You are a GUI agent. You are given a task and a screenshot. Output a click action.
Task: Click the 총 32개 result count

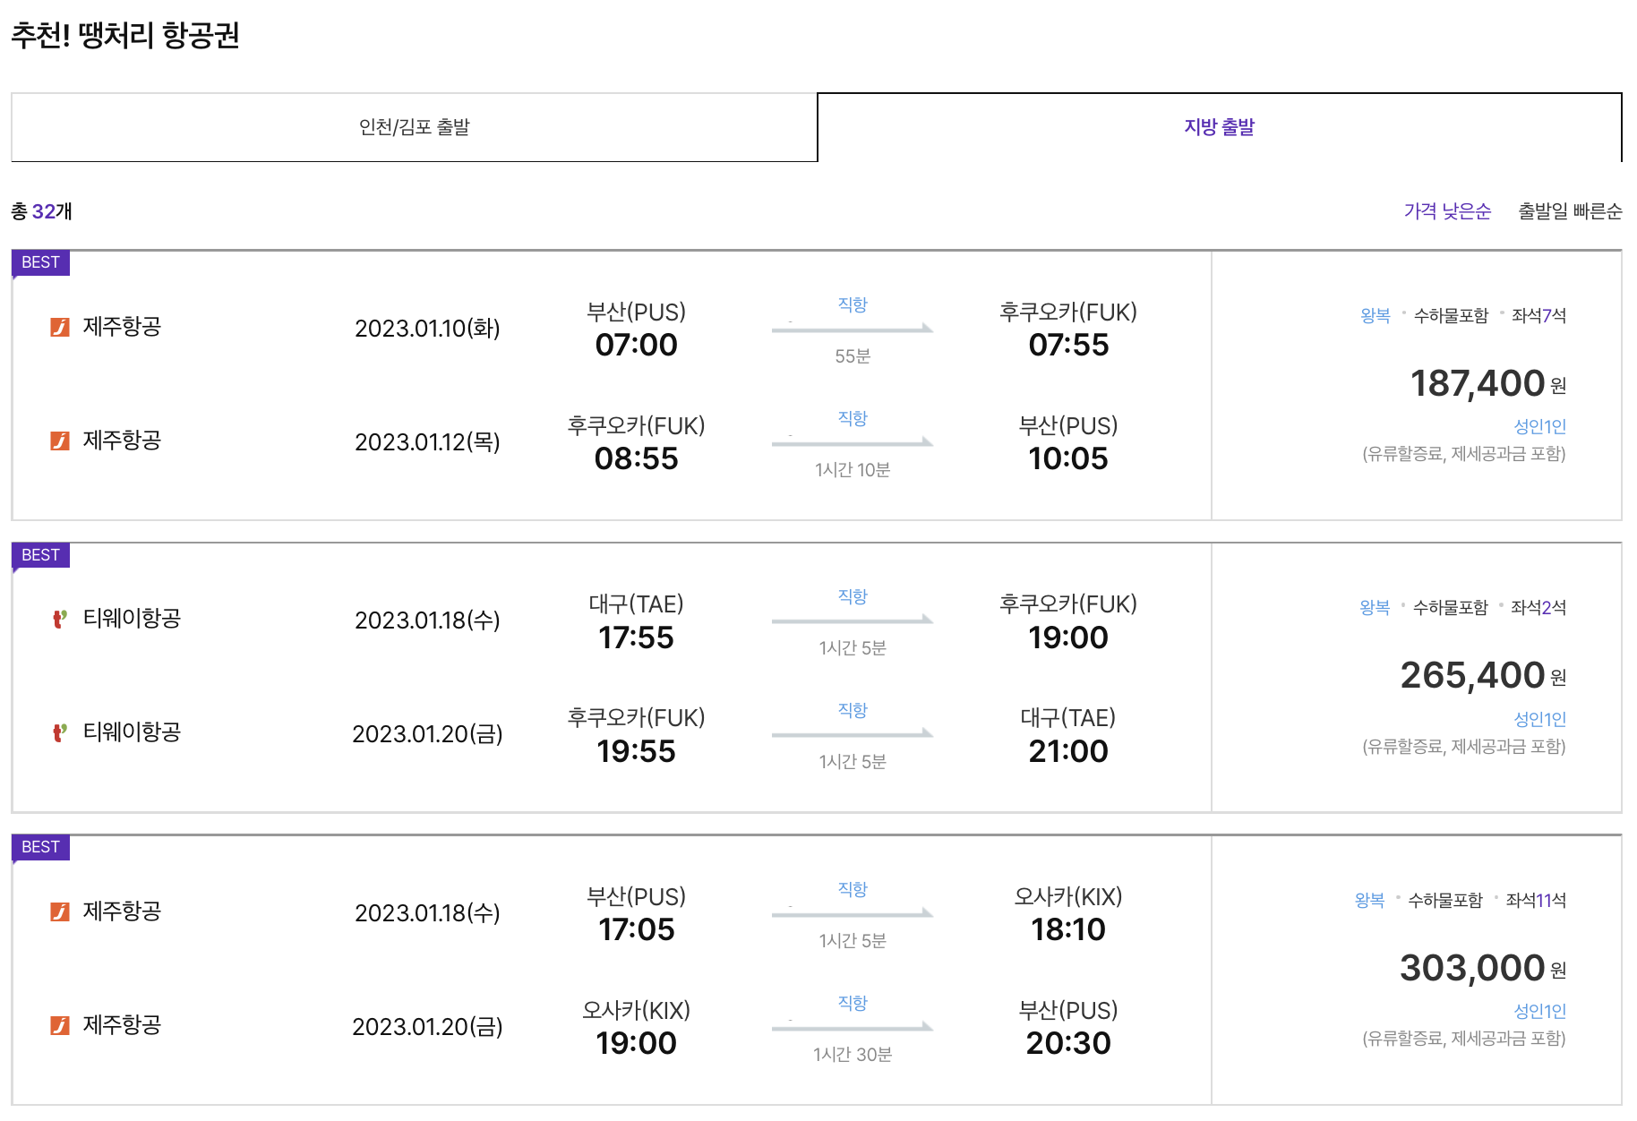[x=41, y=211]
